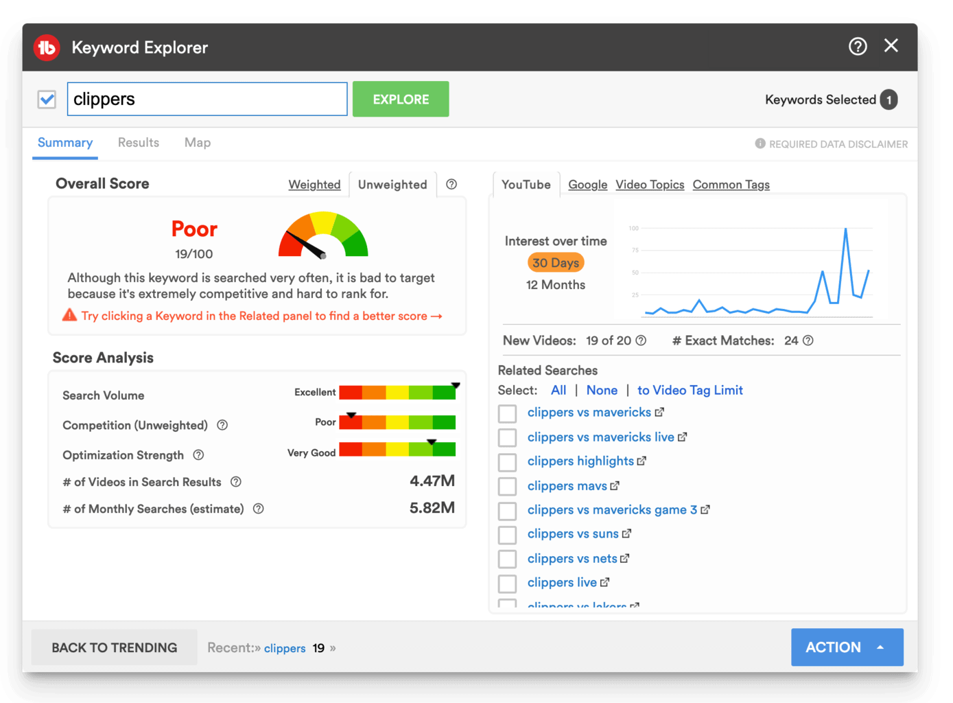Check the clippers live checkbox
Viewport: 953px width, 703px height.
click(x=507, y=584)
